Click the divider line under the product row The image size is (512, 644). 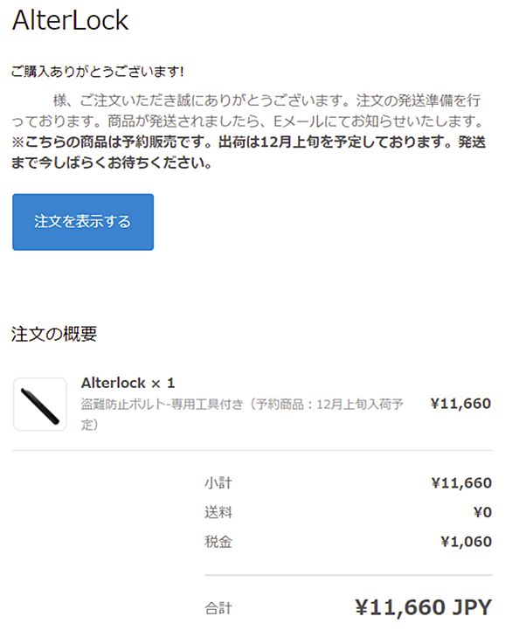(253, 451)
